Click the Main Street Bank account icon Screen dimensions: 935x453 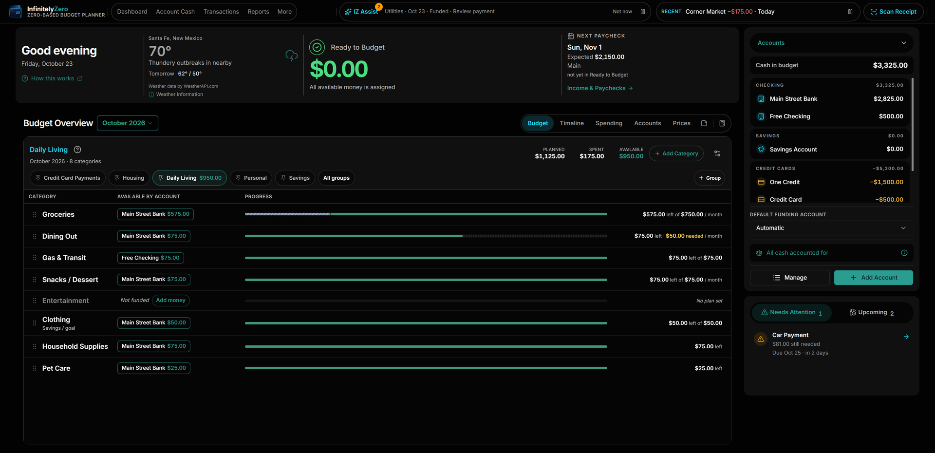pyautogui.click(x=761, y=99)
